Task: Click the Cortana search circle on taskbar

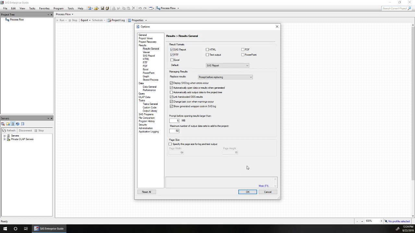Action: (15, 228)
